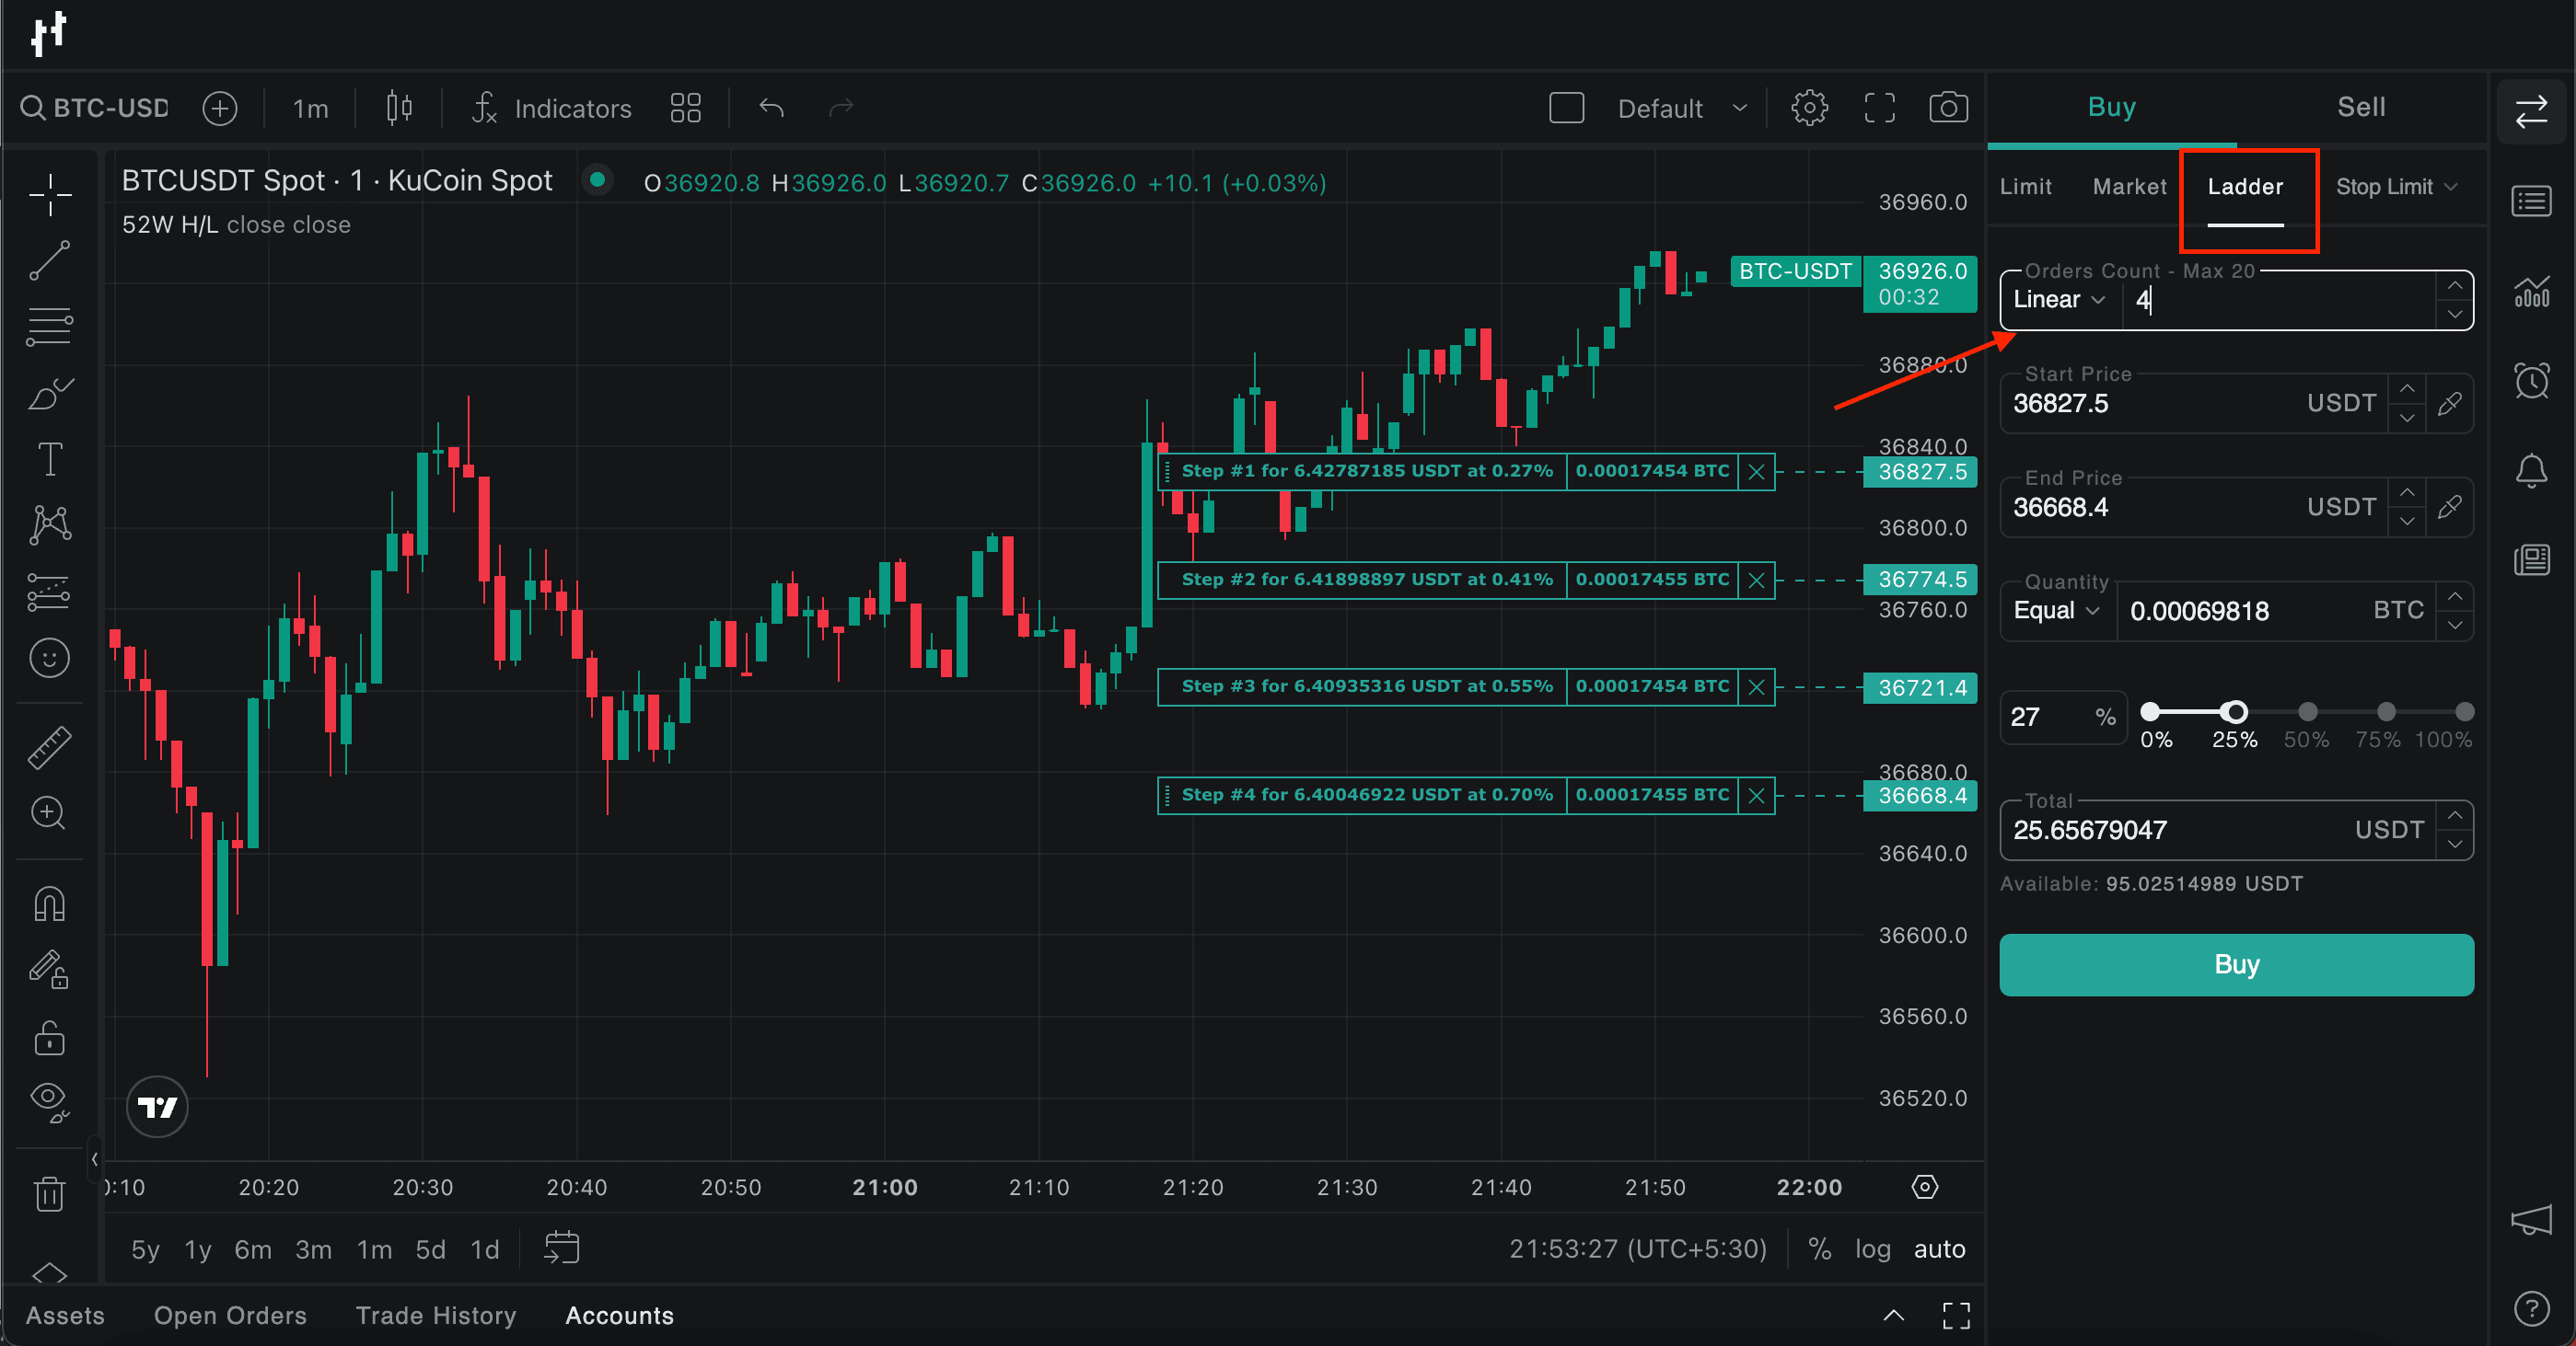
Task: Decrease End Price with down stepper
Action: (2407, 522)
